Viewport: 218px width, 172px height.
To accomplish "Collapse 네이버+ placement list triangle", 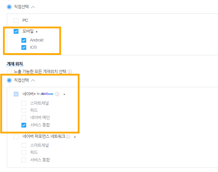I will point(64,94).
